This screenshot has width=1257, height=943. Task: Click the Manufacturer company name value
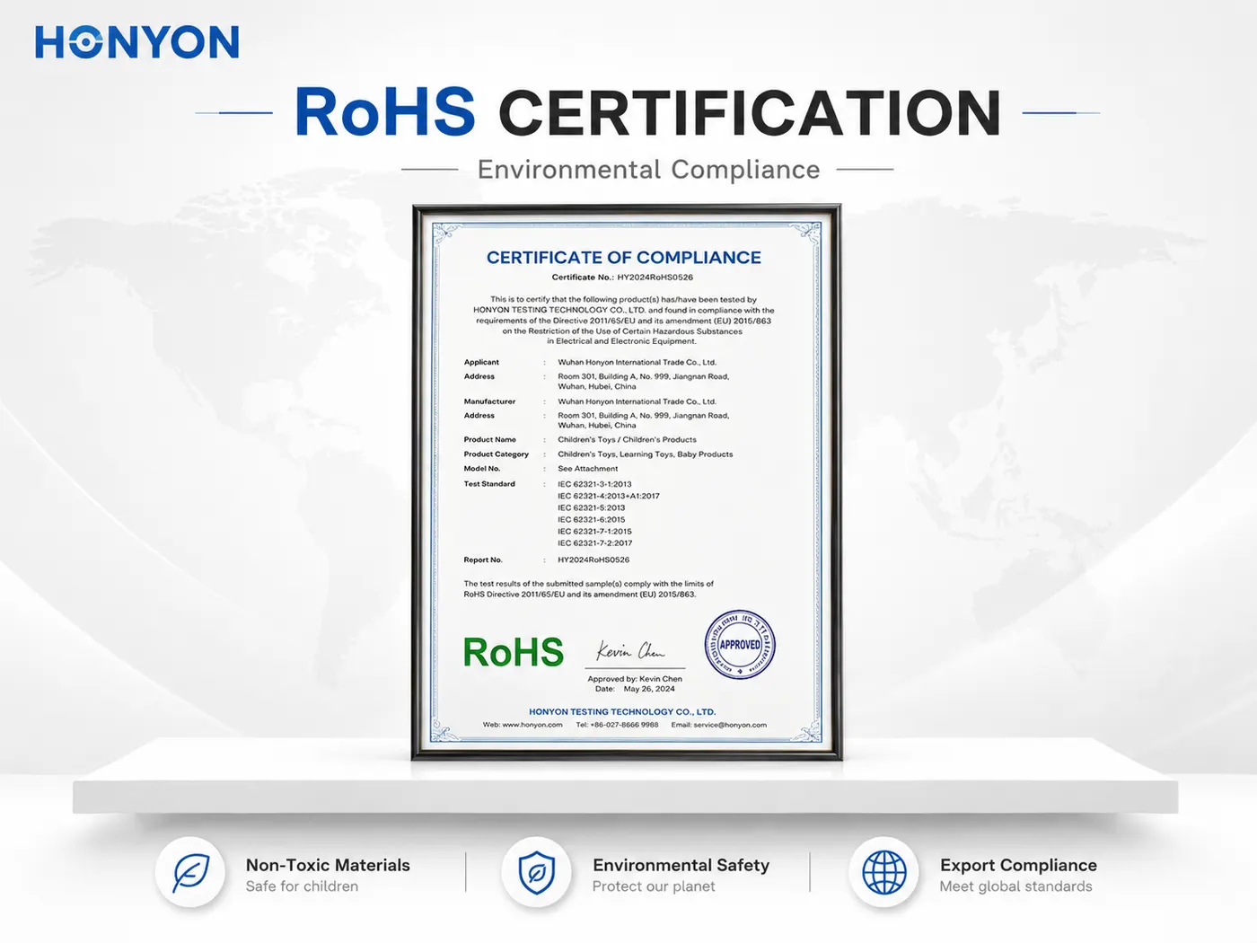tap(637, 401)
